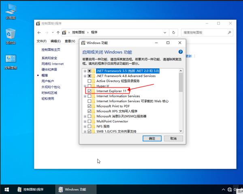This screenshot has height=194, width=243.
Task: Click the up-one-level arrow in Control Panel
Action: (x=58, y=32)
